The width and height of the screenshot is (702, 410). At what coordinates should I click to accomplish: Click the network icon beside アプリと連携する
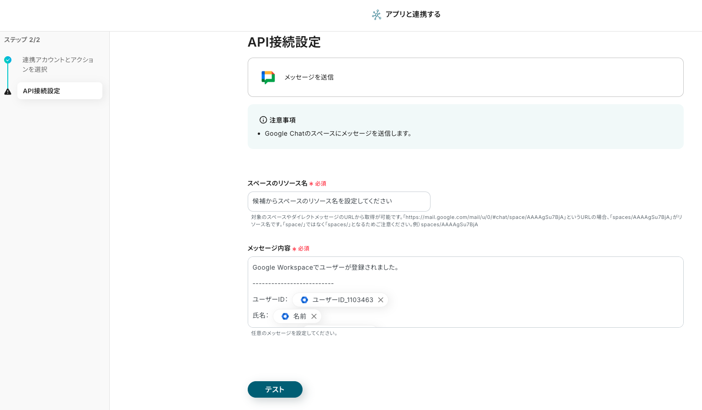(376, 15)
